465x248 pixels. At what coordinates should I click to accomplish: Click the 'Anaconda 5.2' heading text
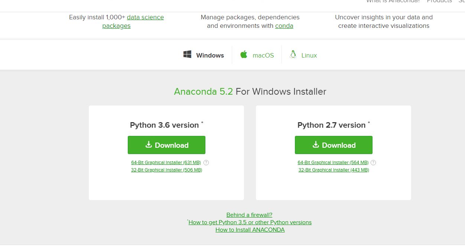point(204,91)
